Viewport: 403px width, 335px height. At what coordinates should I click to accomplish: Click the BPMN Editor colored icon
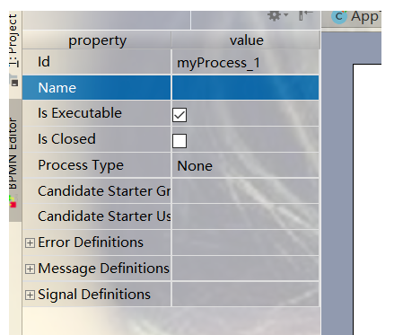click(13, 202)
